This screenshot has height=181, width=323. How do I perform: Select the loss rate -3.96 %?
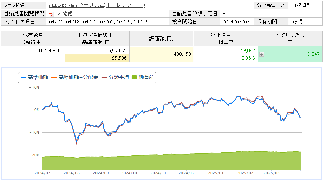(247, 58)
